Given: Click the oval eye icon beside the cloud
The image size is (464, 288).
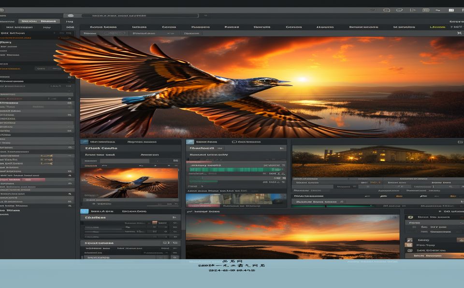Looking at the screenshot, I should click(x=400, y=10).
